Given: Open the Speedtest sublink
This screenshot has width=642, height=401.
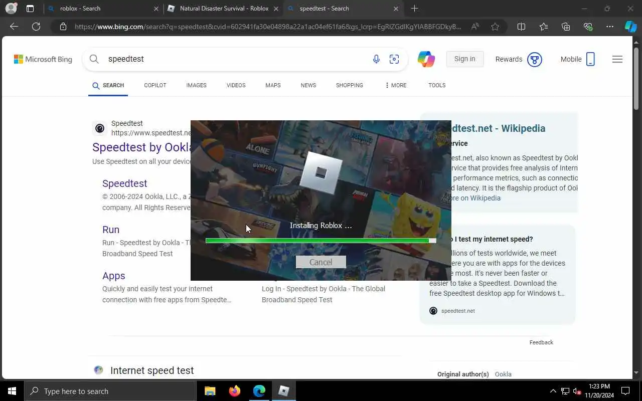Looking at the screenshot, I should (124, 183).
